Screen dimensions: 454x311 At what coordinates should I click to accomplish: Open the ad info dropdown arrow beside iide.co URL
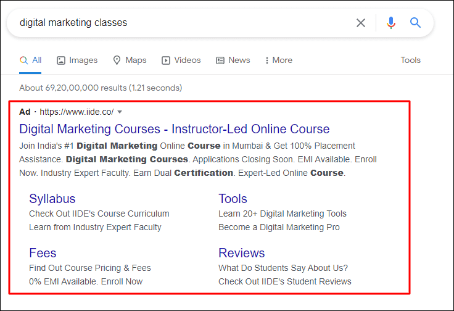(120, 112)
